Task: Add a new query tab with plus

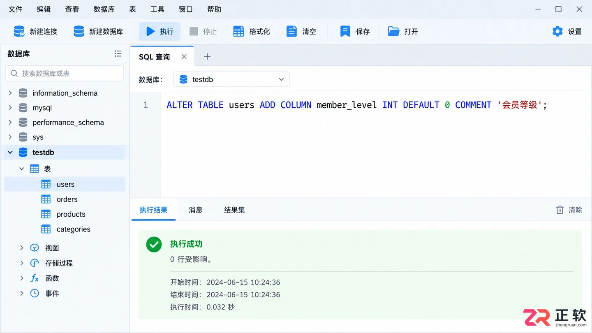Action: (x=207, y=57)
